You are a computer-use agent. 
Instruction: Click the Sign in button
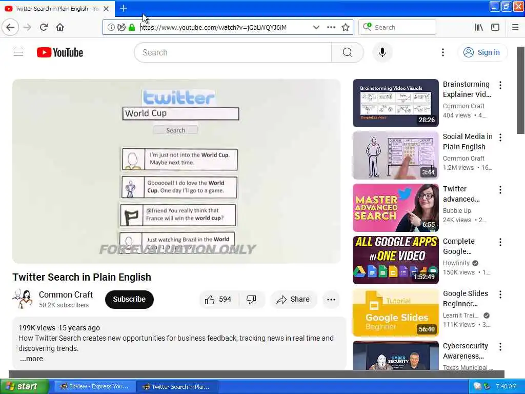482,53
